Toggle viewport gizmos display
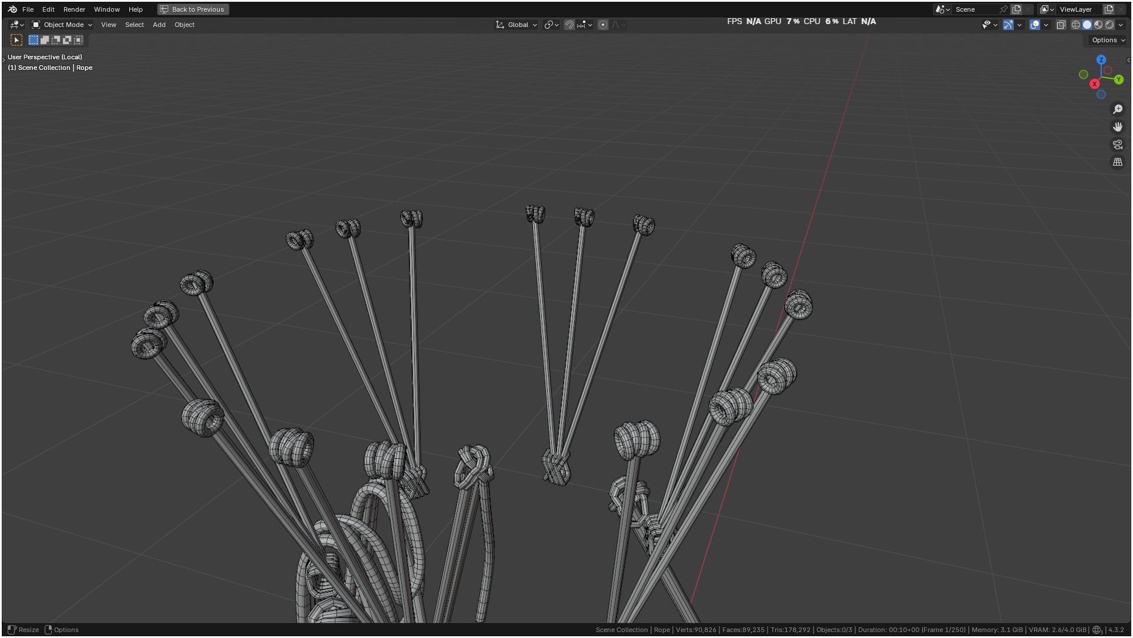The height and width of the screenshot is (638, 1133). (1008, 25)
